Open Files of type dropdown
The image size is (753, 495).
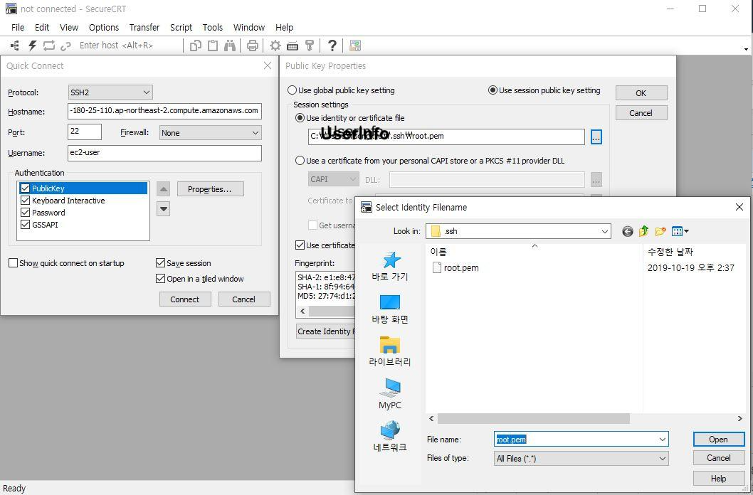[581, 459]
